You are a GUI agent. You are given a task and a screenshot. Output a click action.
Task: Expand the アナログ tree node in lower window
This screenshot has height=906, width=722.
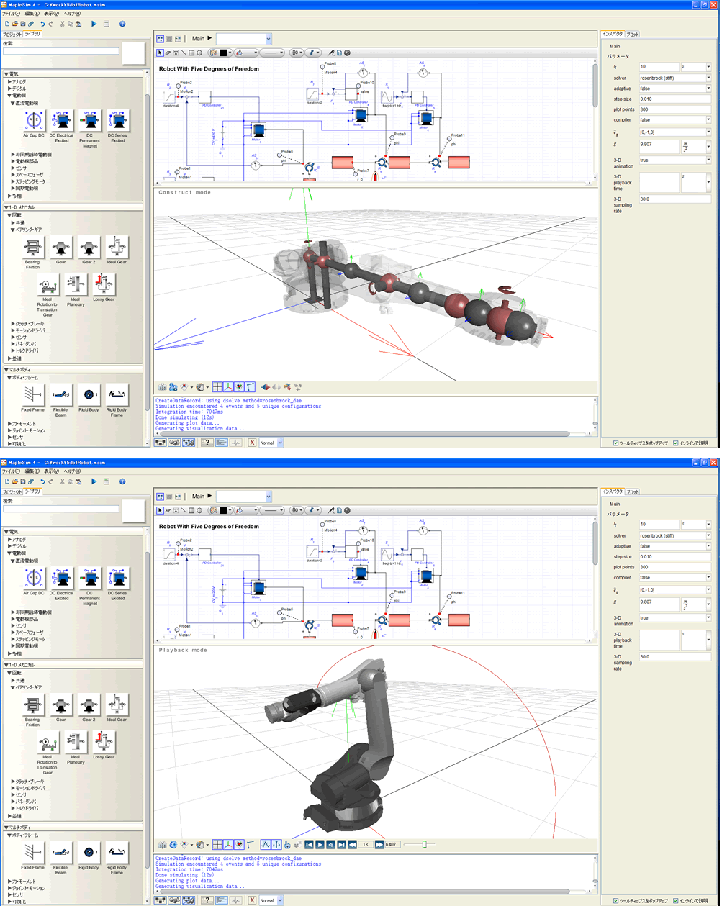[9, 539]
